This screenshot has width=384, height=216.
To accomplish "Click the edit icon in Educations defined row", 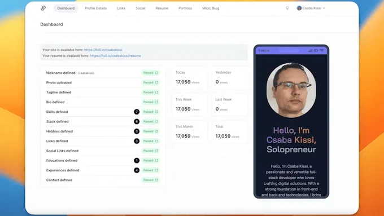I will pos(157,161).
